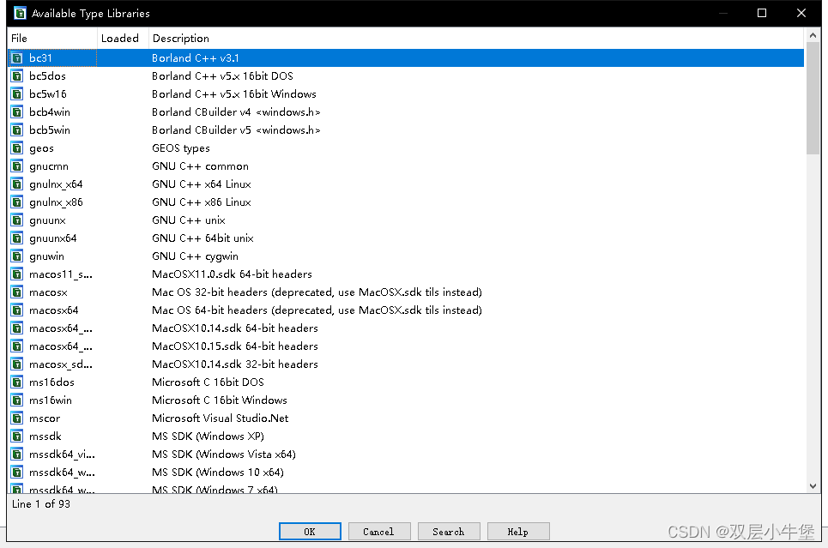Click the icon of MacOSX11.0.sdk row
828x548 pixels.
[x=17, y=274]
